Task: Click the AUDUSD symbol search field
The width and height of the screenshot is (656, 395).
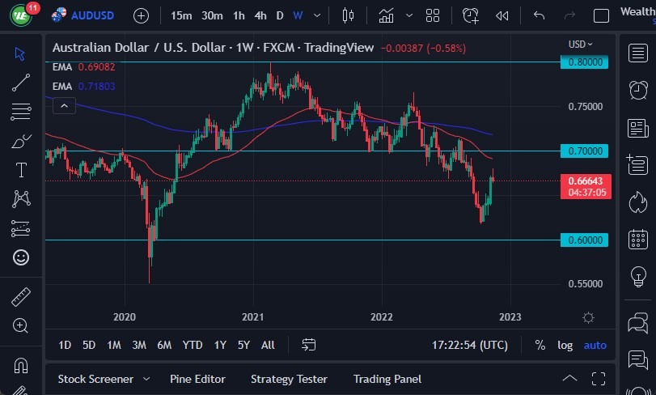Action: (x=93, y=15)
